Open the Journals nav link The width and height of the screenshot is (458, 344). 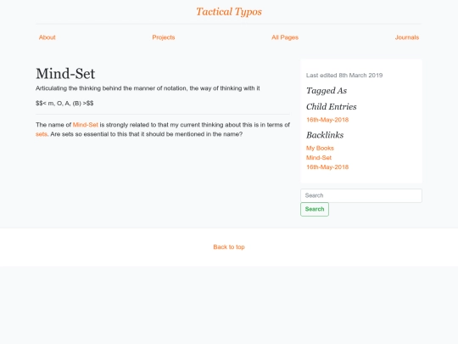click(407, 37)
